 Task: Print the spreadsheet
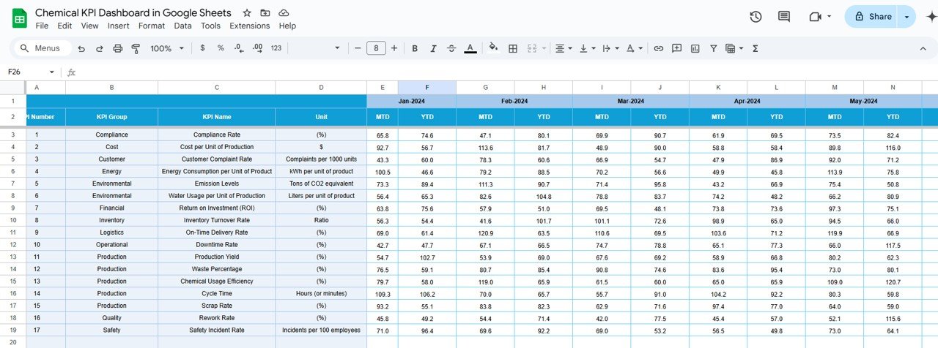[118, 48]
